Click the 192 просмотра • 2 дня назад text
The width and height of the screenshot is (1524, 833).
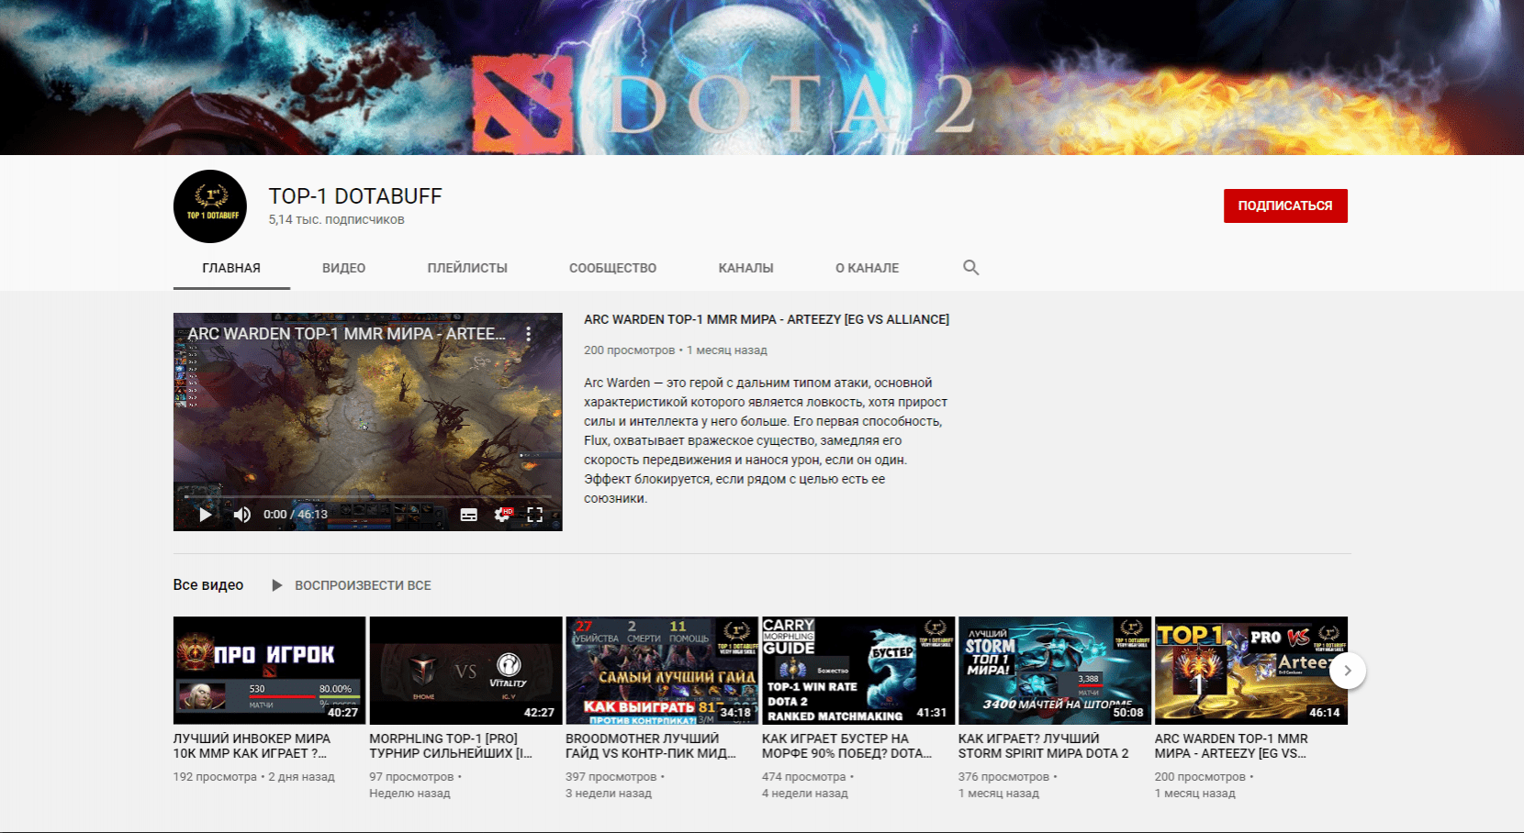point(254,777)
